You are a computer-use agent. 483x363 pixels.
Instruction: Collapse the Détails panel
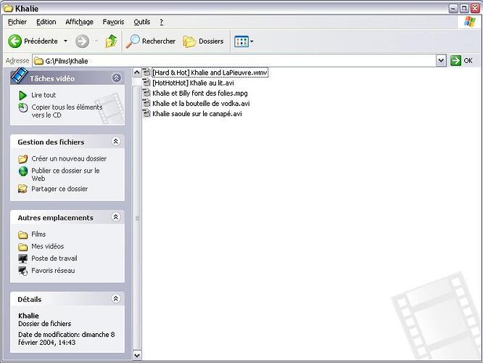(115, 299)
